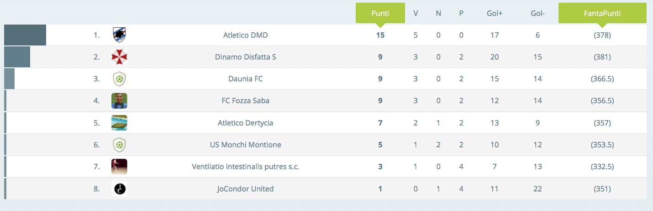This screenshot has height=211, width=653.
Task: Click FC Fozza Saba player photo avatar
Action: 119,100
